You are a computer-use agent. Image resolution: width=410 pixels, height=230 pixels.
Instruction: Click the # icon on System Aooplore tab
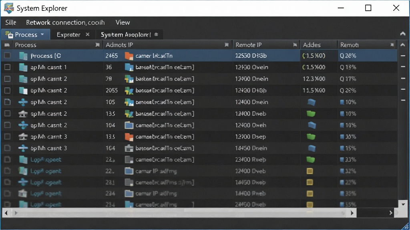tap(156, 34)
